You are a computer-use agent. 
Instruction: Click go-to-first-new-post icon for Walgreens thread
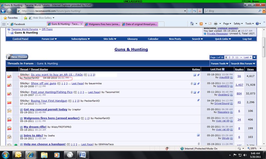(21, 118)
